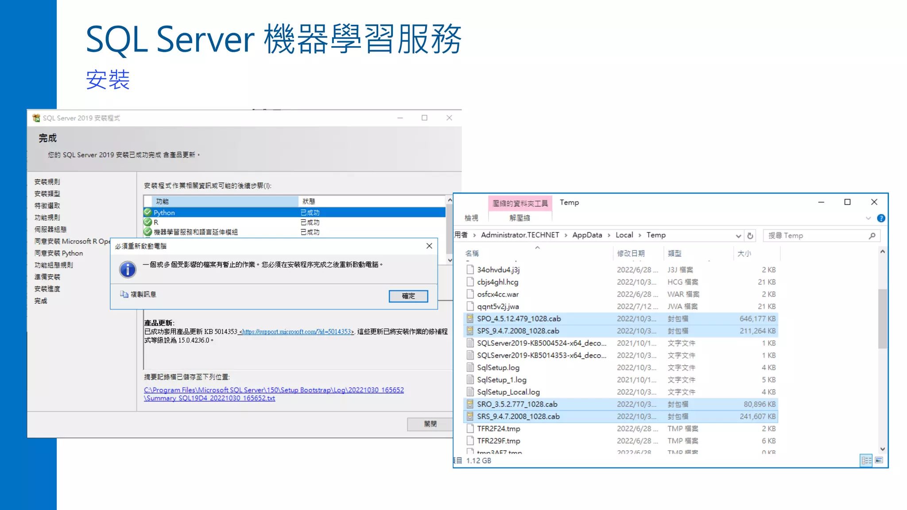The width and height of the screenshot is (907, 510).
Task: Click Explorer file list vertical scrollbar
Action: tap(882, 319)
